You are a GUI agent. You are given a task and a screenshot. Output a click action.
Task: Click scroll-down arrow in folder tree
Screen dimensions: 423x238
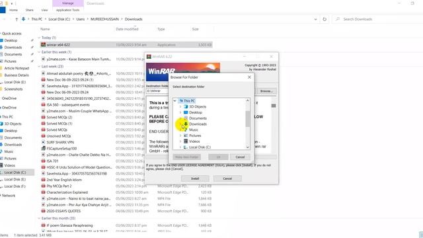247,147
